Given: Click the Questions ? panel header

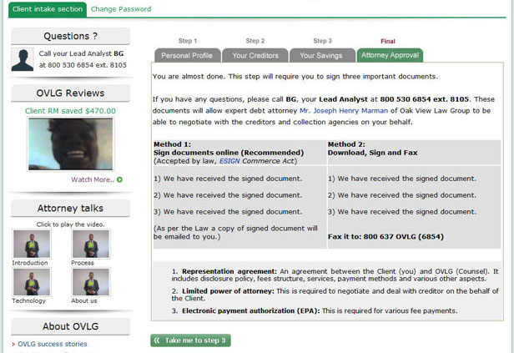Looking at the screenshot, I should coord(70,36).
